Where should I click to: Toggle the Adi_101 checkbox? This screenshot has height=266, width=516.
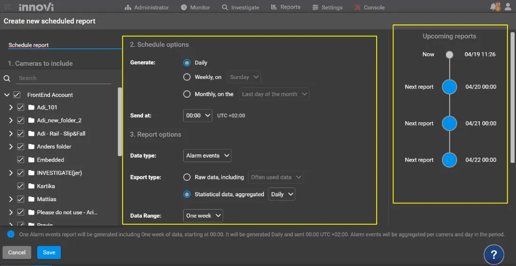(x=21, y=107)
